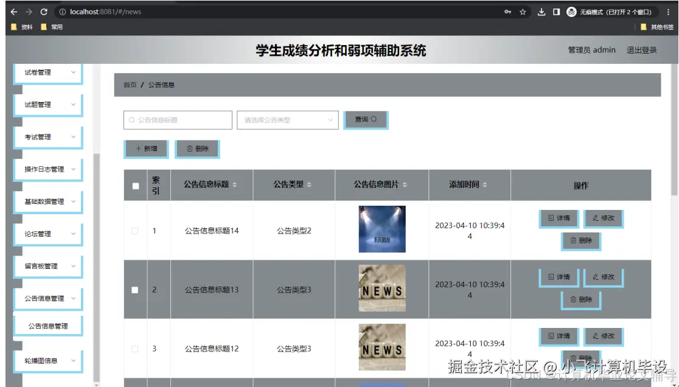Click 删除 for 公告信息标题13

click(x=581, y=299)
